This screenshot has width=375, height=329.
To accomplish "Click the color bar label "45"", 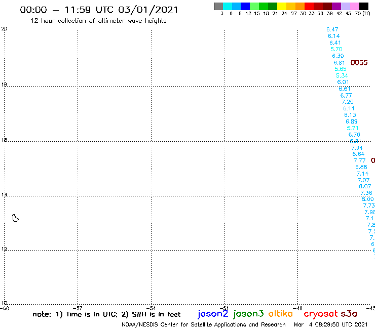I will point(348,14).
